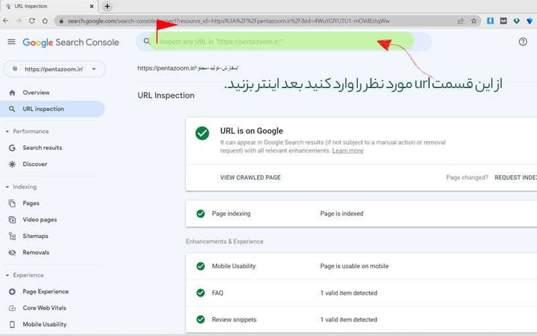Open the Learn more link
The image size is (537, 336).
pyautogui.click(x=348, y=151)
